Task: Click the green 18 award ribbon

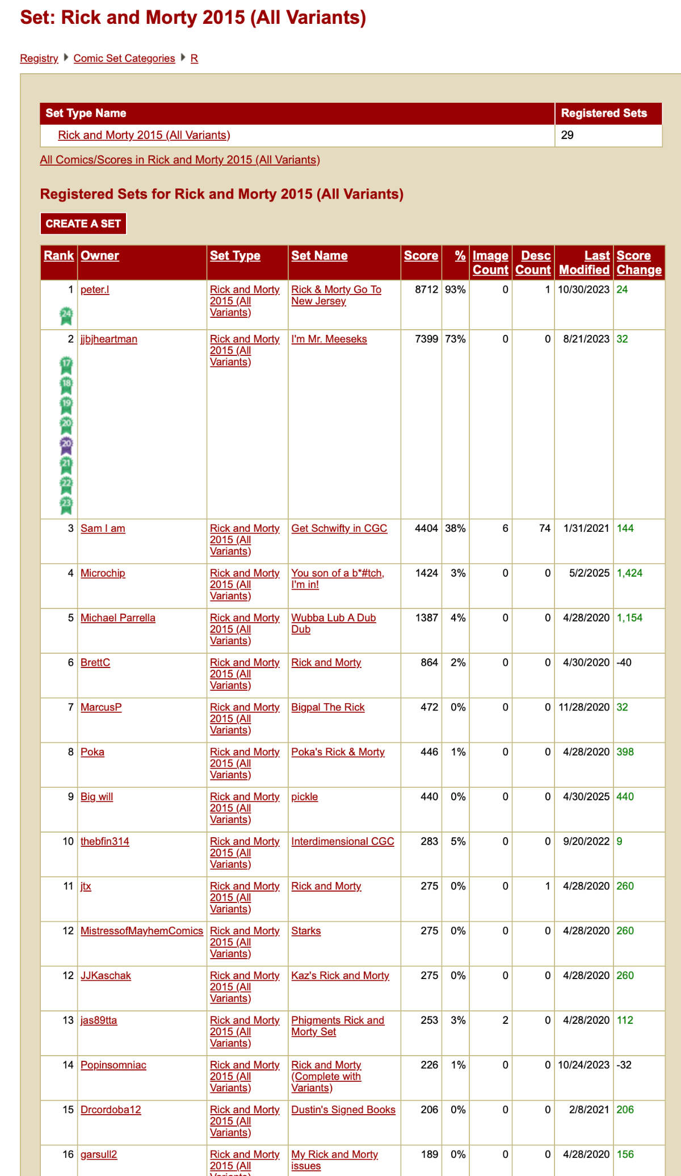Action: point(66,385)
